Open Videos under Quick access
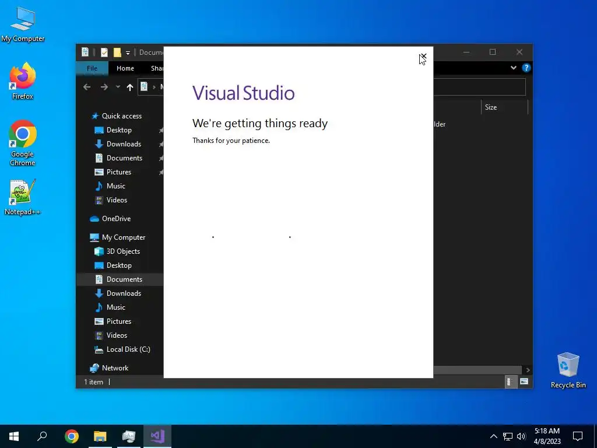Screen dimensions: 597x448 pyautogui.click(x=117, y=200)
